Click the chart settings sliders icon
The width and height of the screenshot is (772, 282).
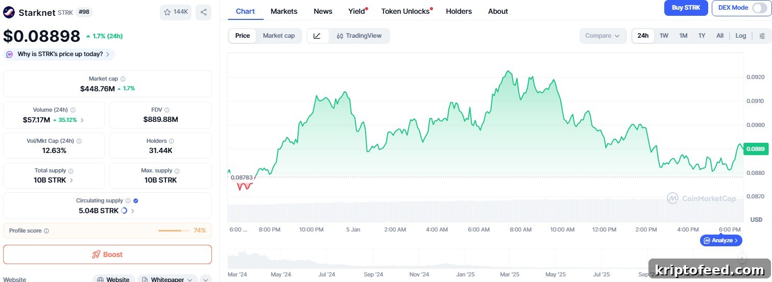pos(762,36)
